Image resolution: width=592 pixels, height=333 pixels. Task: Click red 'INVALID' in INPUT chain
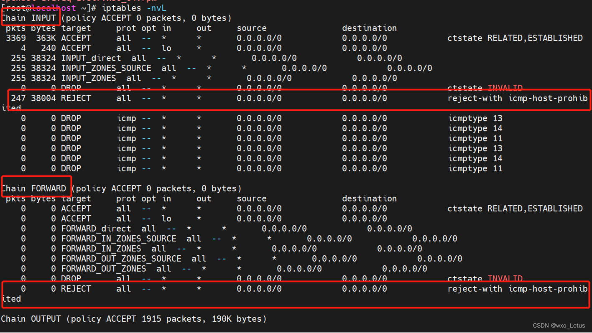tap(505, 88)
